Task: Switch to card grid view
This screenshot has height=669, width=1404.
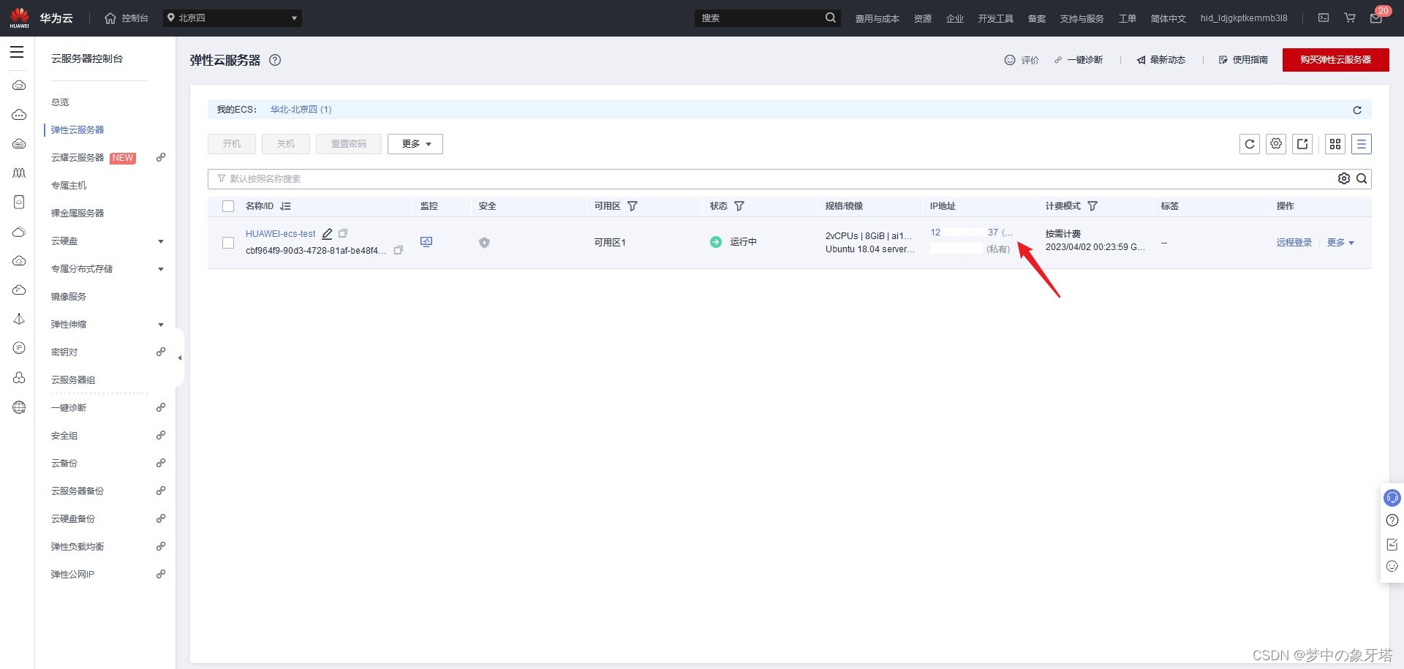Action: [x=1335, y=144]
